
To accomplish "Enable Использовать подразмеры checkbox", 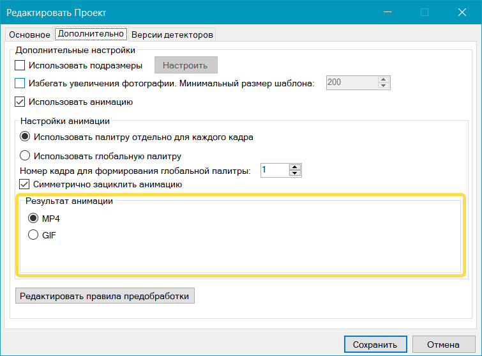I will click(20, 65).
